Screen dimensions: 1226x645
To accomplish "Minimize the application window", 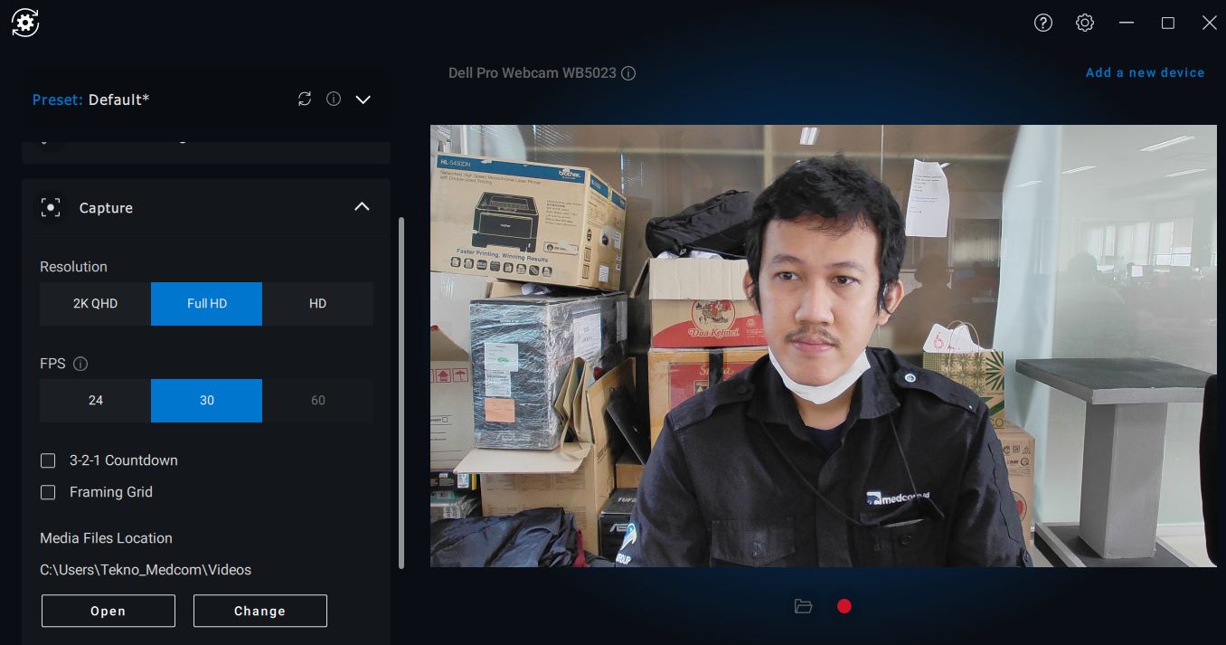I will [x=1127, y=24].
